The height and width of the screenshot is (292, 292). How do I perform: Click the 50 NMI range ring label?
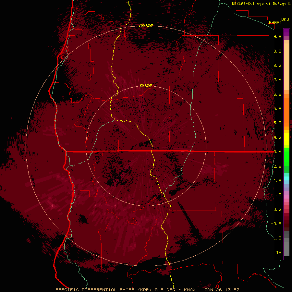[146, 86]
